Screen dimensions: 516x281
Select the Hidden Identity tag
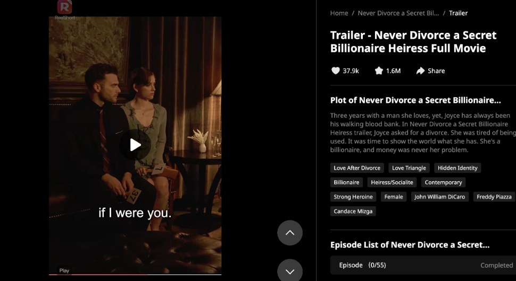(457, 168)
